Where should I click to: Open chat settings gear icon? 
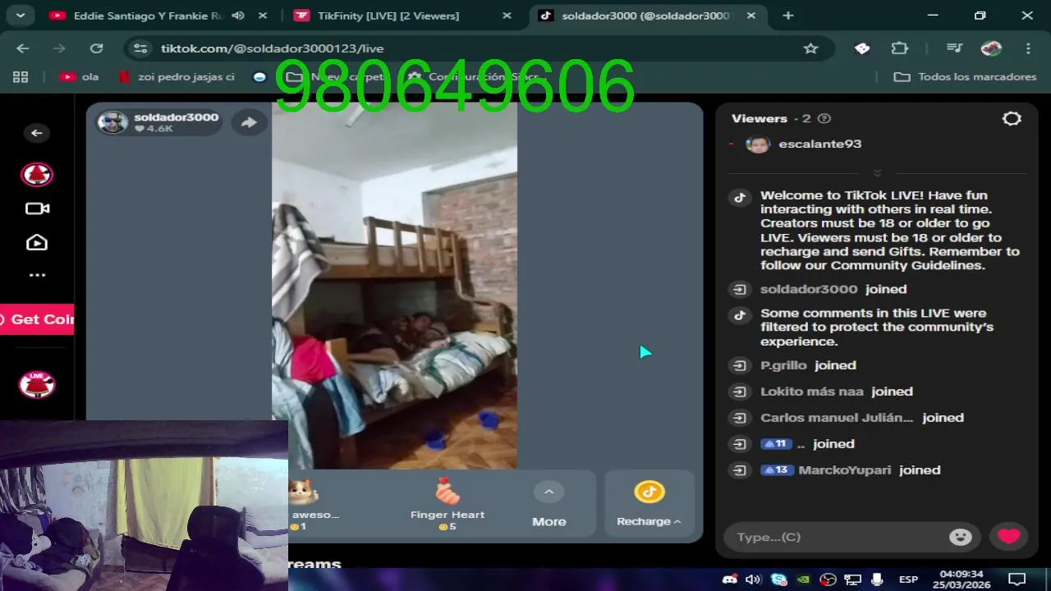(x=1012, y=118)
